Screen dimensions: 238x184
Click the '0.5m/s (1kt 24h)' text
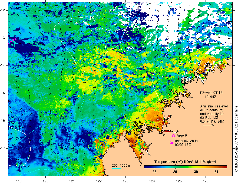212,121
